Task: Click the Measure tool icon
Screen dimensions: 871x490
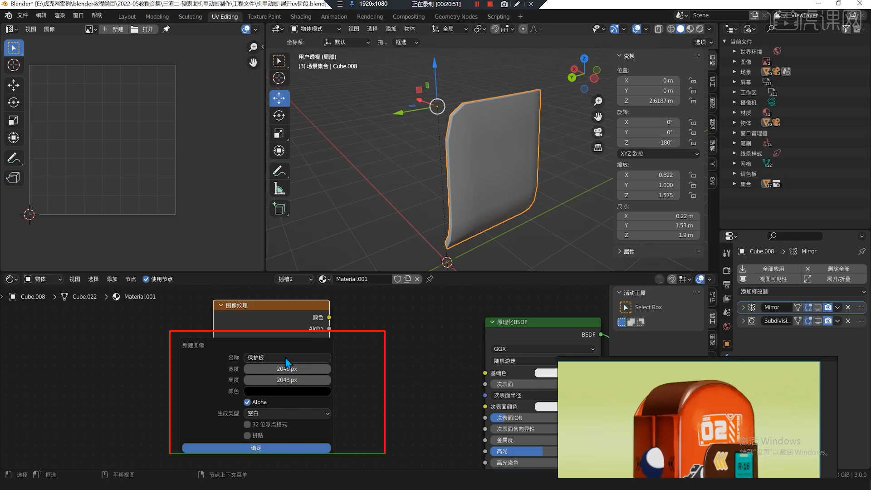Action: click(x=279, y=188)
